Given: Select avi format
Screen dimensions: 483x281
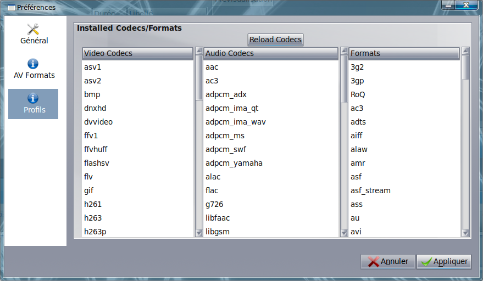Looking at the screenshot, I should (x=404, y=231).
